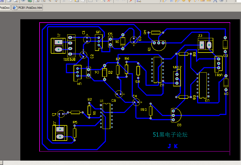
Task: Select capacitor C4 circle footprint
Action: click(136, 102)
